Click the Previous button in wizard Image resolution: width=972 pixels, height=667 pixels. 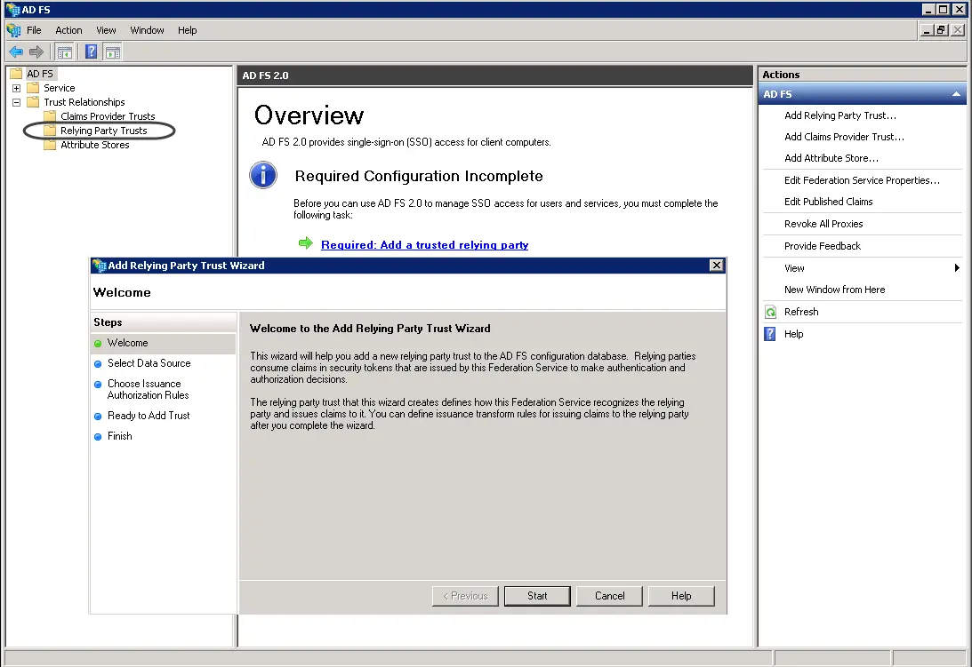point(465,596)
